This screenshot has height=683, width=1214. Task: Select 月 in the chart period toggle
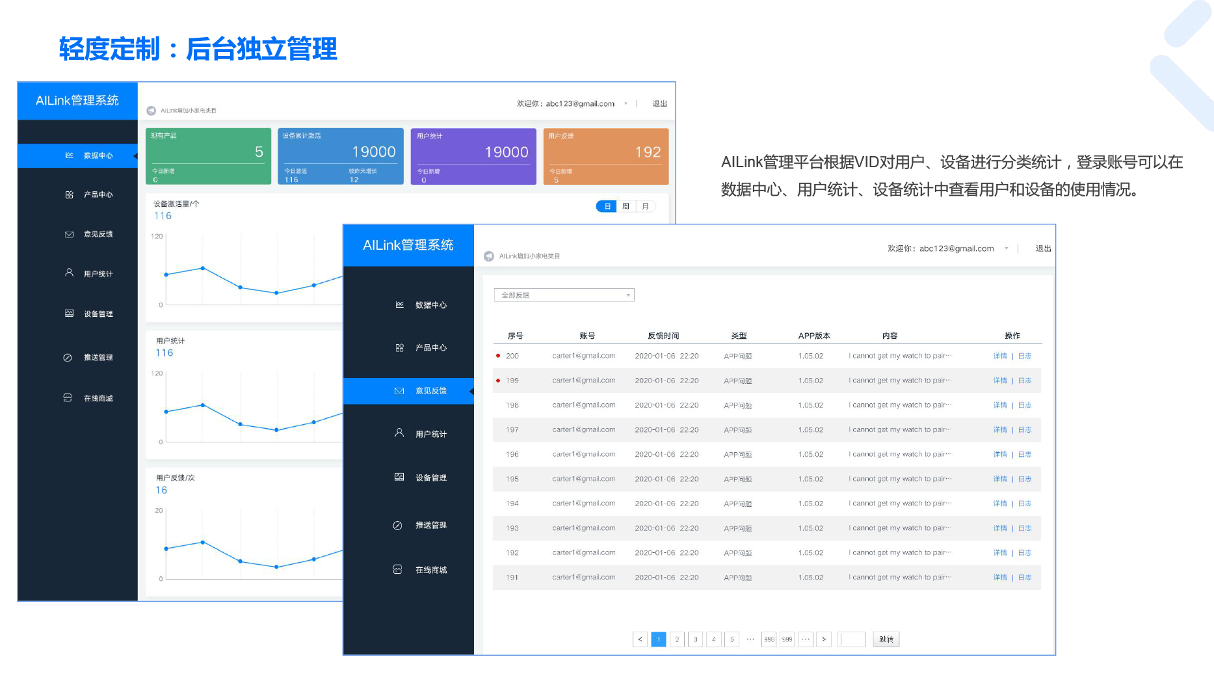pyautogui.click(x=645, y=206)
